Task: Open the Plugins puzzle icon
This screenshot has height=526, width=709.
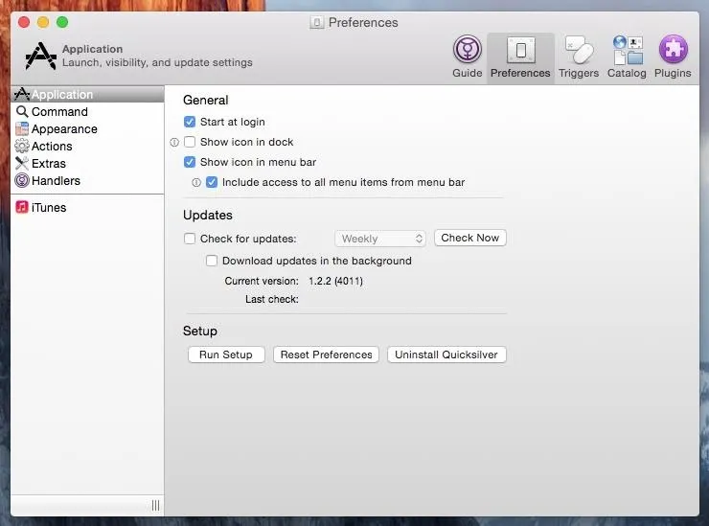Action: 674,49
